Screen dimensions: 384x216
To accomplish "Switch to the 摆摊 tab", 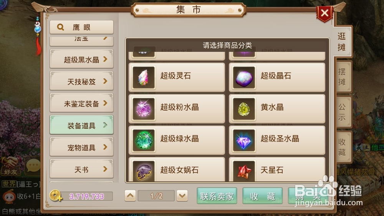I will point(343,77).
